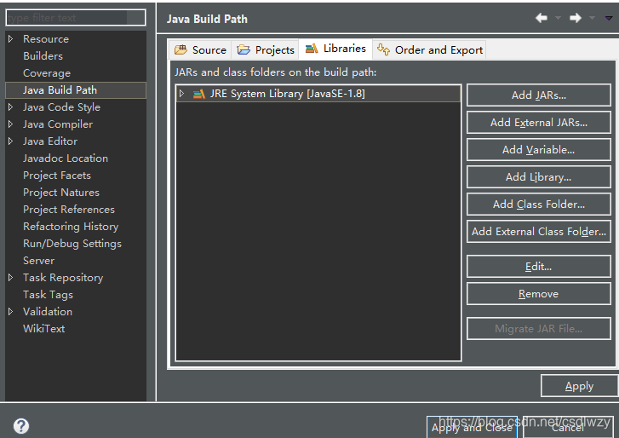Open Project References page

click(69, 210)
